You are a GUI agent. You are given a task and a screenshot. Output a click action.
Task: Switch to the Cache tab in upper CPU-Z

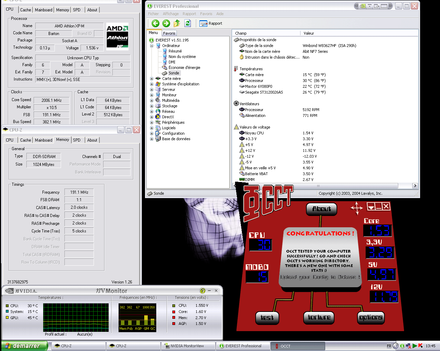(26, 10)
